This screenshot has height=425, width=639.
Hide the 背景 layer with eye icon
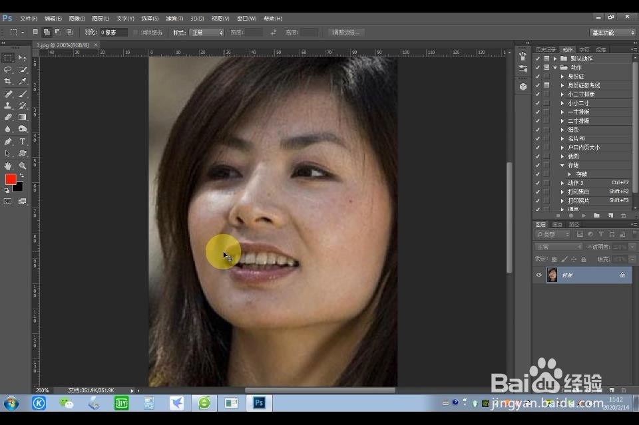[538, 275]
